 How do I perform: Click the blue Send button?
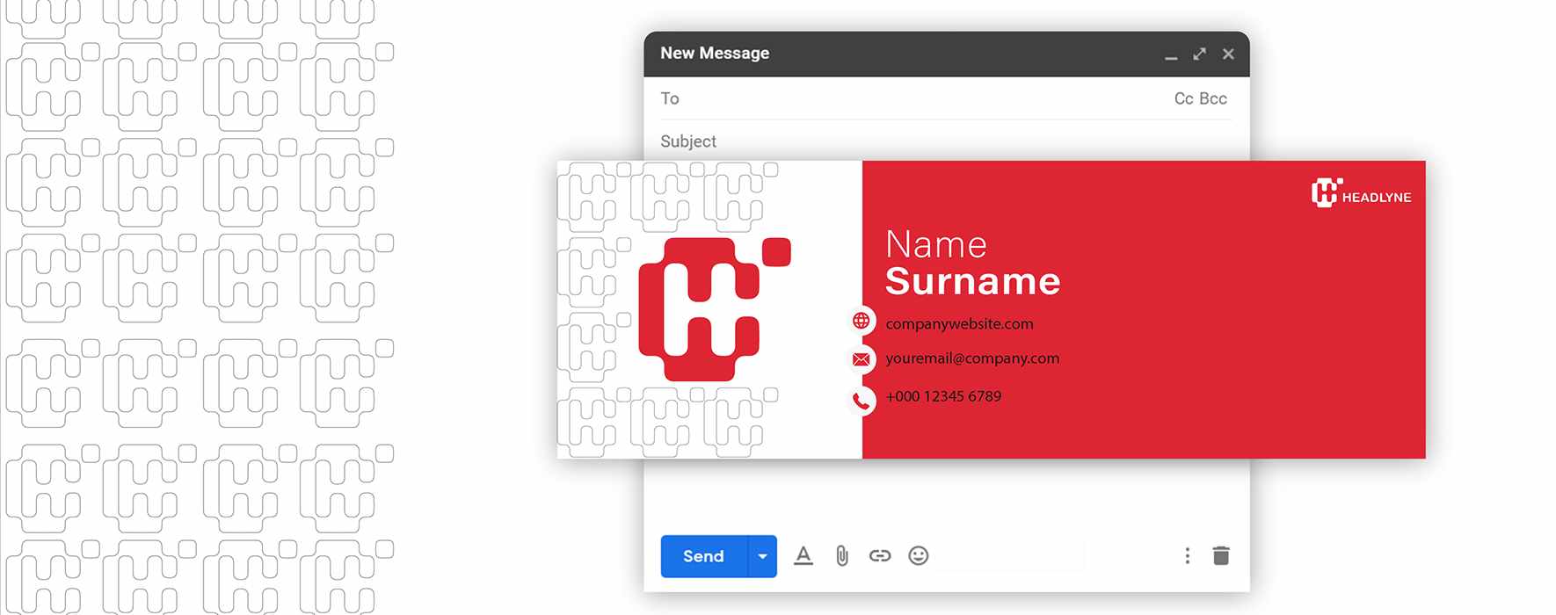(703, 556)
